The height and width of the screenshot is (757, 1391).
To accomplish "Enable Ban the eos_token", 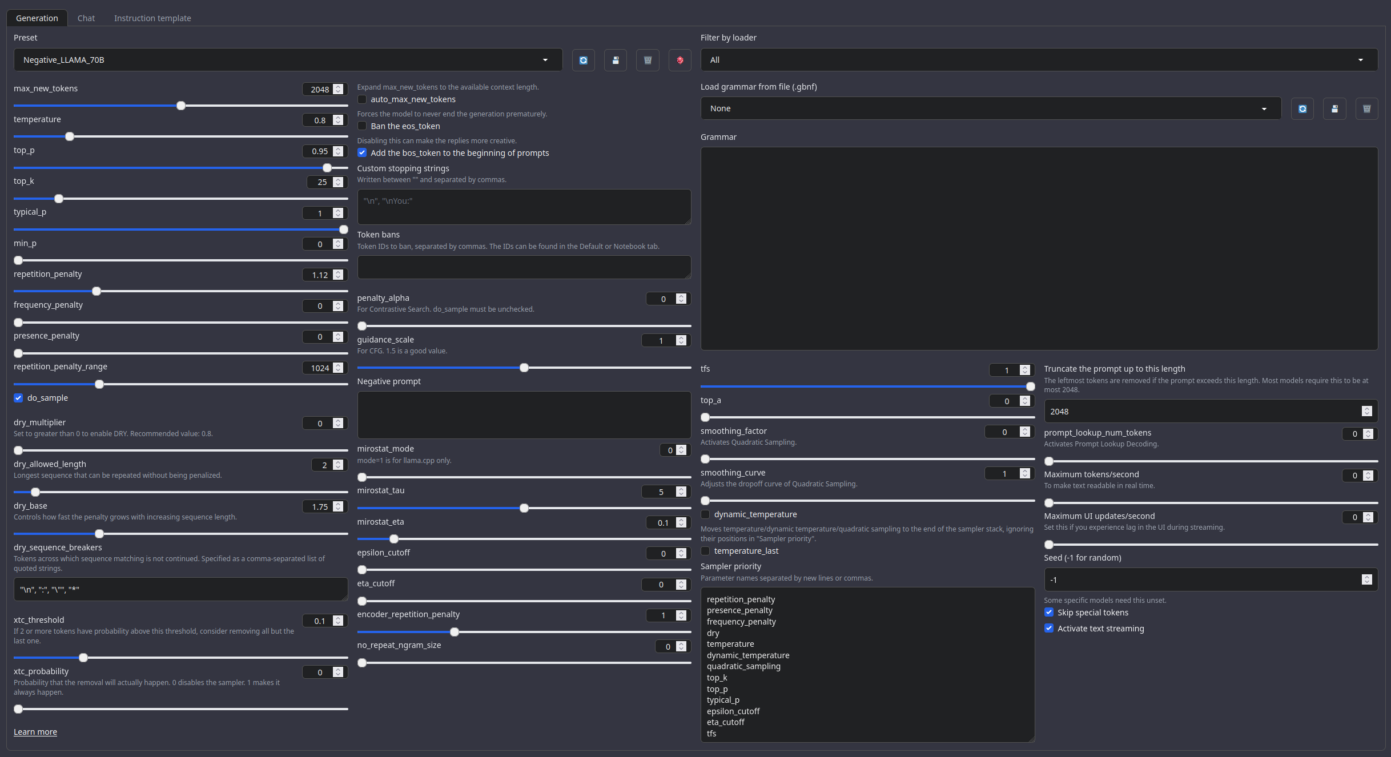I will tap(362, 126).
